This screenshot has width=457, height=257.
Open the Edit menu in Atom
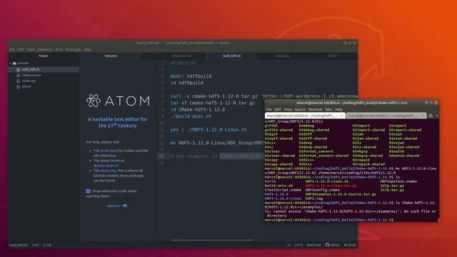tap(21, 49)
